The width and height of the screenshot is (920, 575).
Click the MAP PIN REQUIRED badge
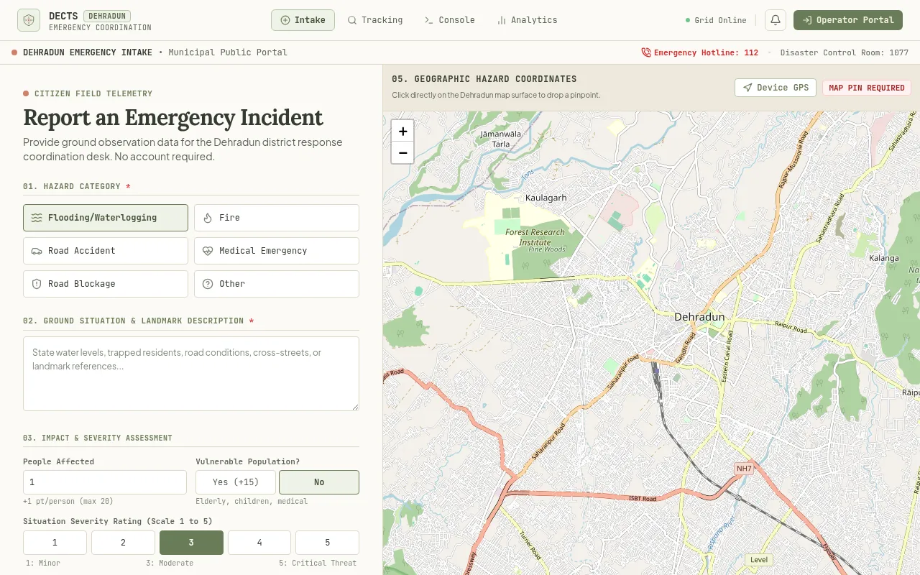[867, 88]
